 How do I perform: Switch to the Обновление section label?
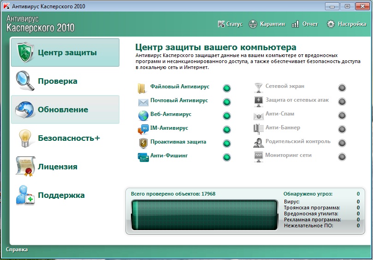point(63,110)
